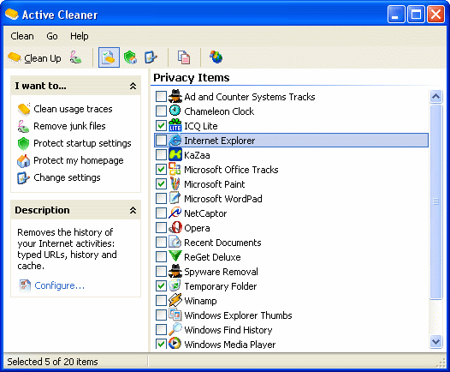Select the privacy items toolbar icon
The image size is (450, 372).
coord(109,57)
